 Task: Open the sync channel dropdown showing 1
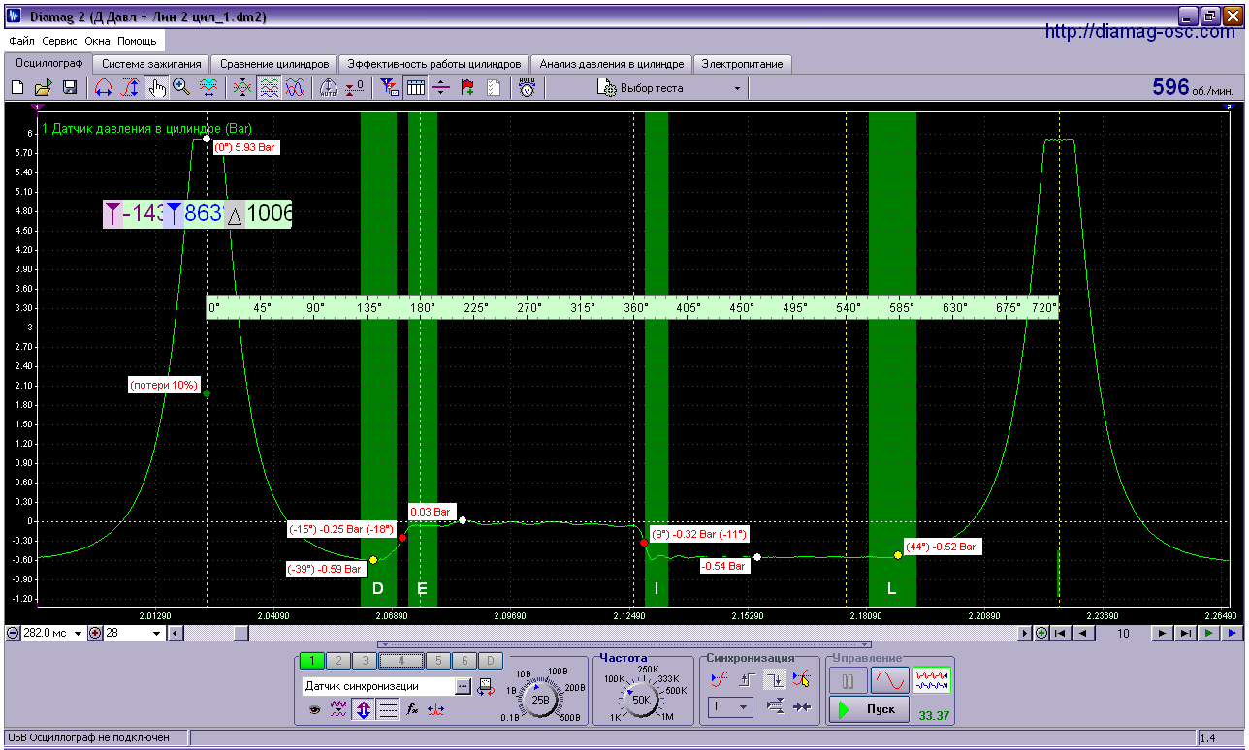tap(729, 707)
